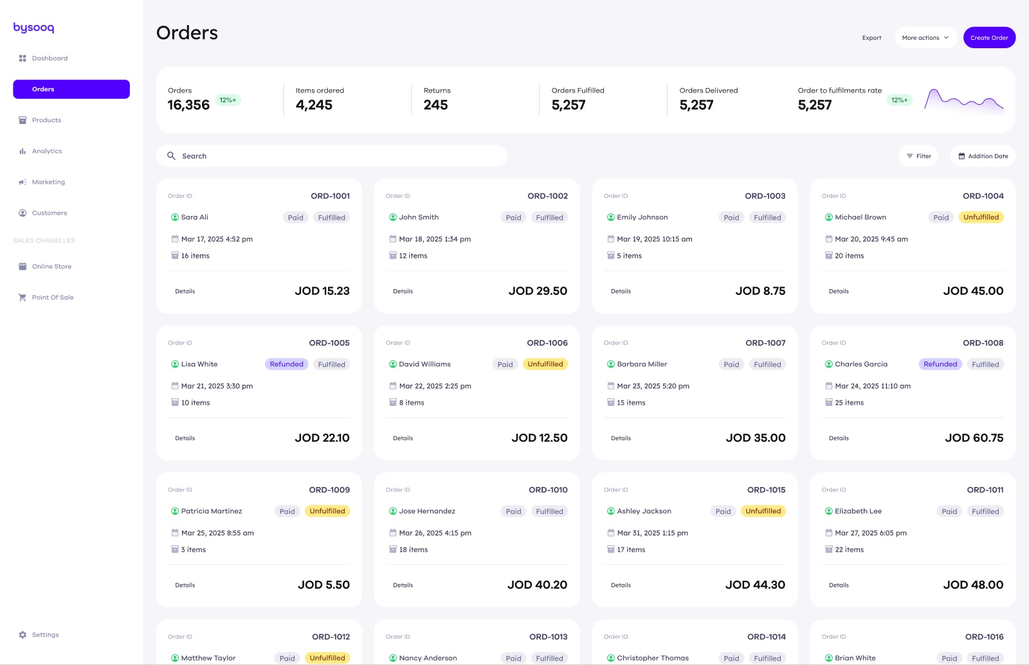Click the Unfulfilled badge on ORD-1004
This screenshot has width=1029, height=665.
coord(981,217)
